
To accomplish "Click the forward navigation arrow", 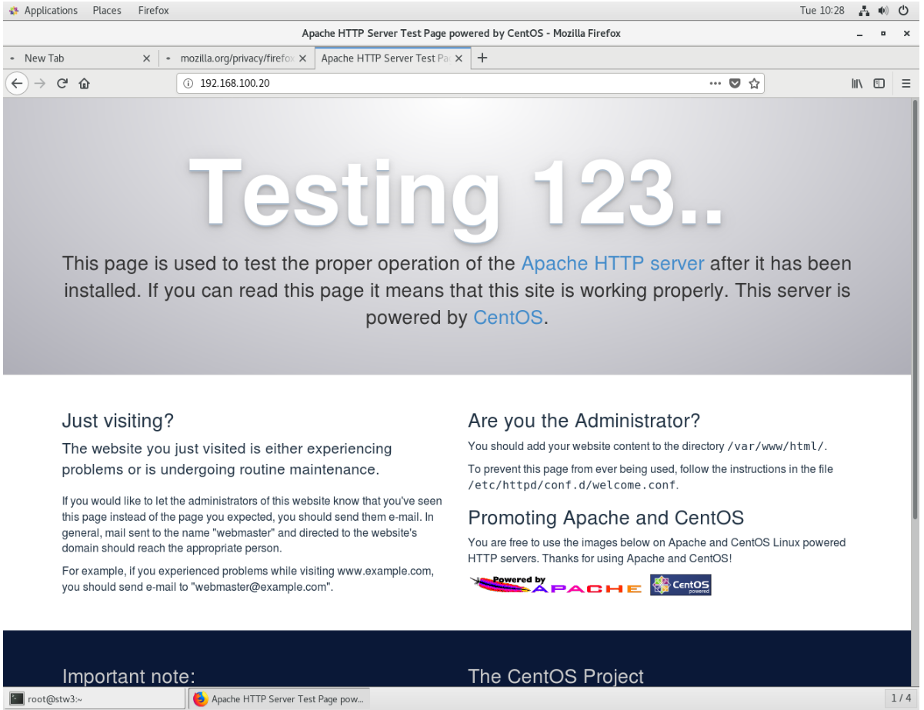I will click(40, 83).
